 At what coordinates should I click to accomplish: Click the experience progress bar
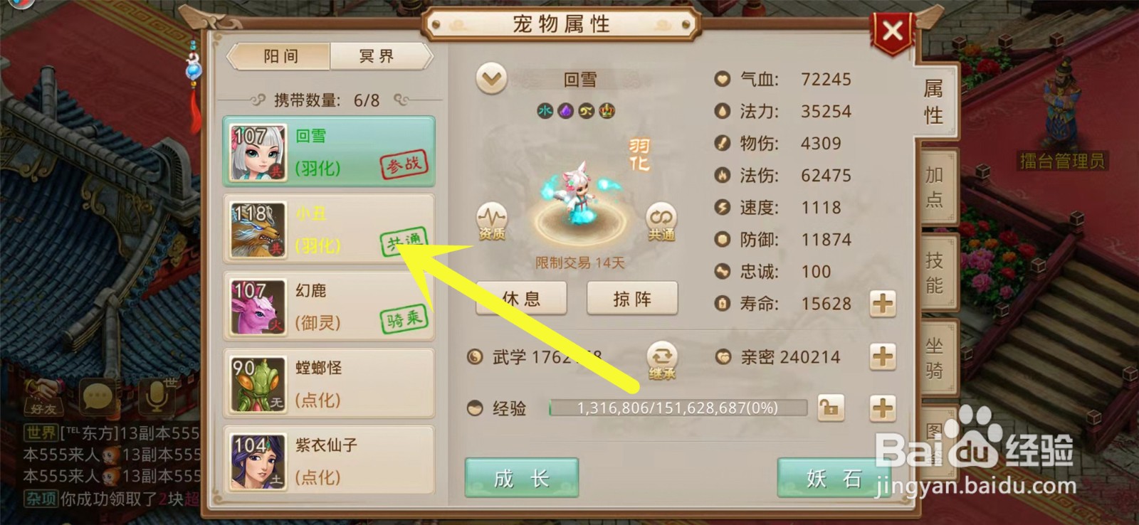678,408
